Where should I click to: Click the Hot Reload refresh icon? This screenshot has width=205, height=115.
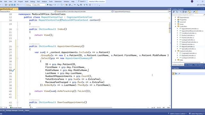click(62, 5)
